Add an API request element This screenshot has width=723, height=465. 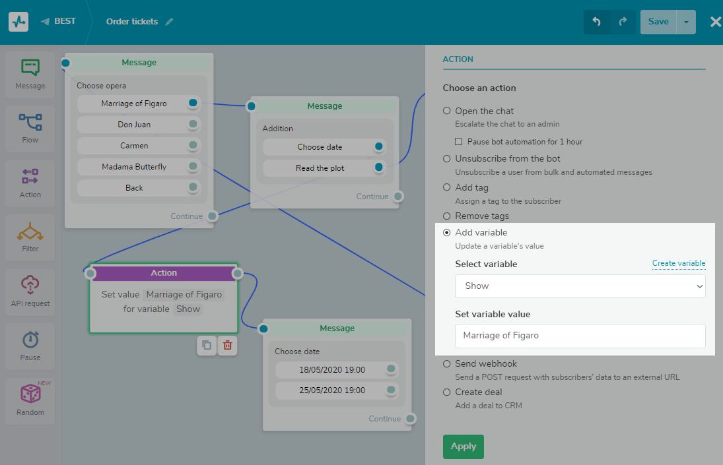click(30, 286)
